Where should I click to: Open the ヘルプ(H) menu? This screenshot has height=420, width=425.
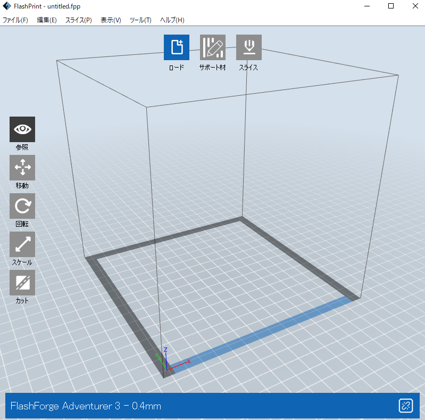point(172,20)
